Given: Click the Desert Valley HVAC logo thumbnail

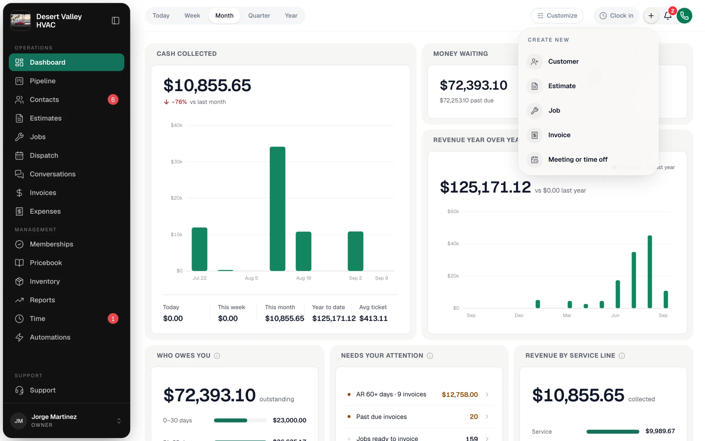Looking at the screenshot, I should 21,21.
